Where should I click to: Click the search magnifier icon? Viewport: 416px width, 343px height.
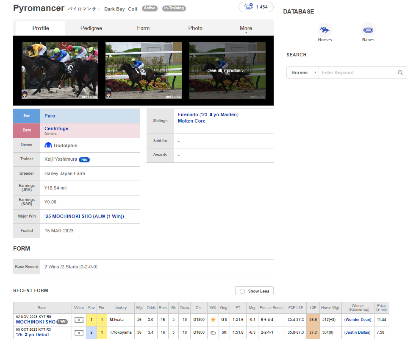tap(400, 73)
